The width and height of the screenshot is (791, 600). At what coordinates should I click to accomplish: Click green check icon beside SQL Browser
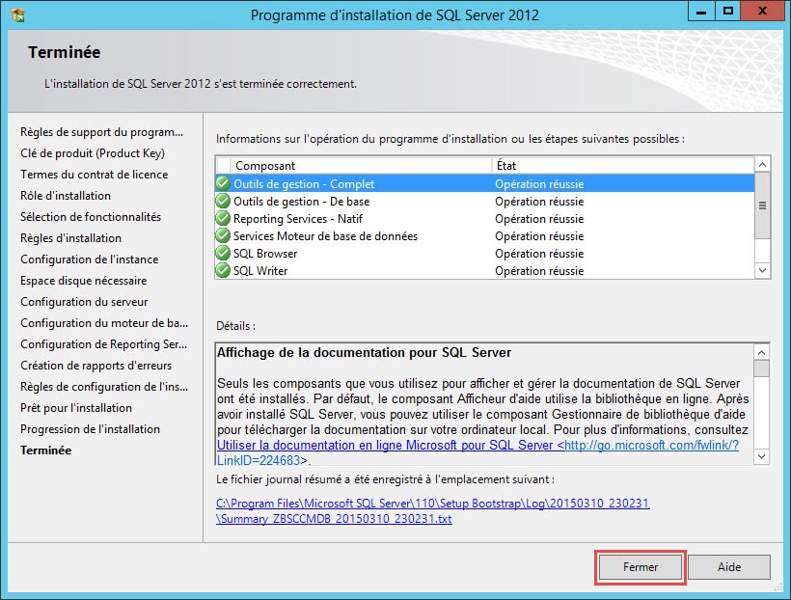(223, 254)
